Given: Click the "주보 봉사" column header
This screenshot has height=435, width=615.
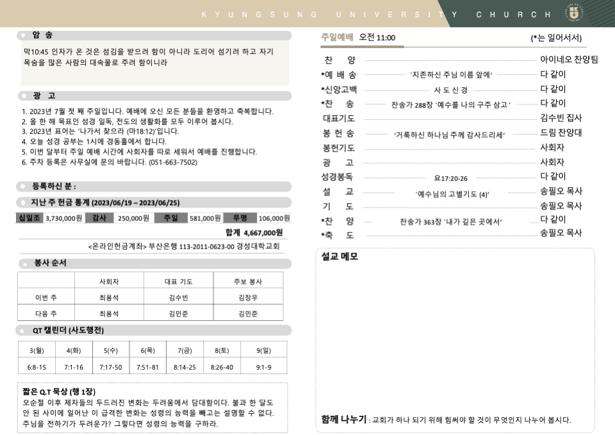Looking at the screenshot, I should 248,282.
